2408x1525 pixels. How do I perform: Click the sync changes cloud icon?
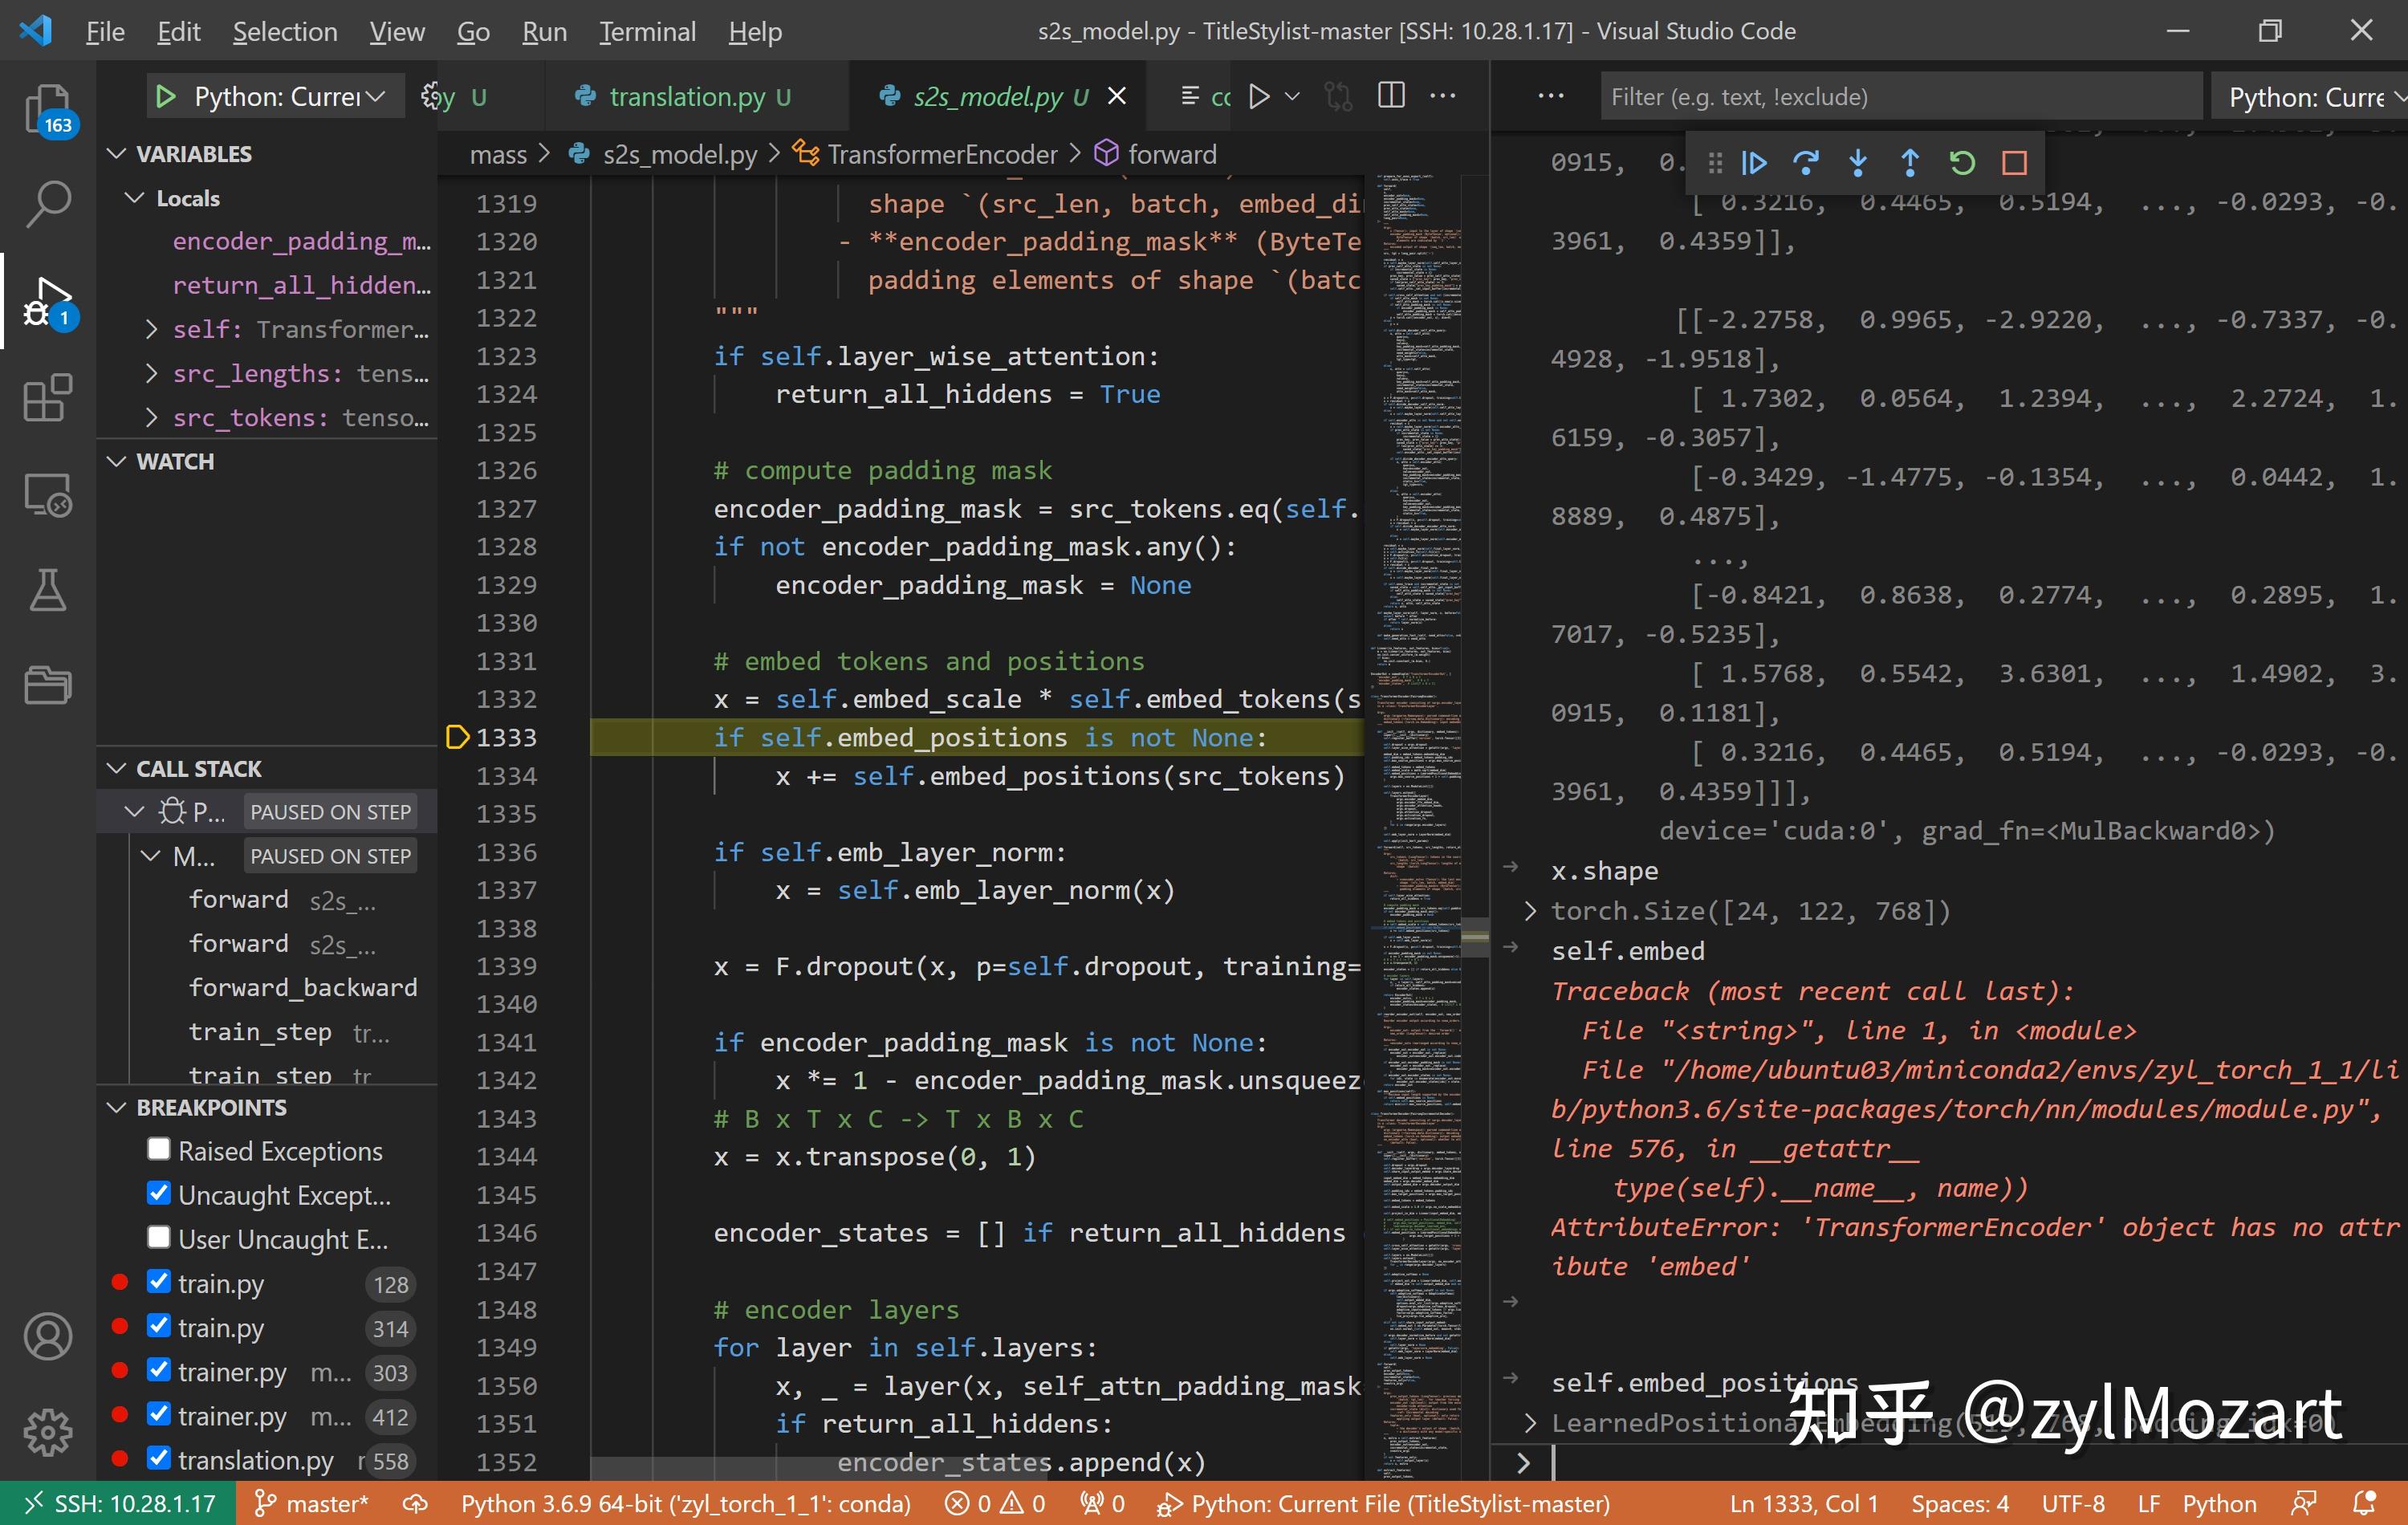(414, 1503)
